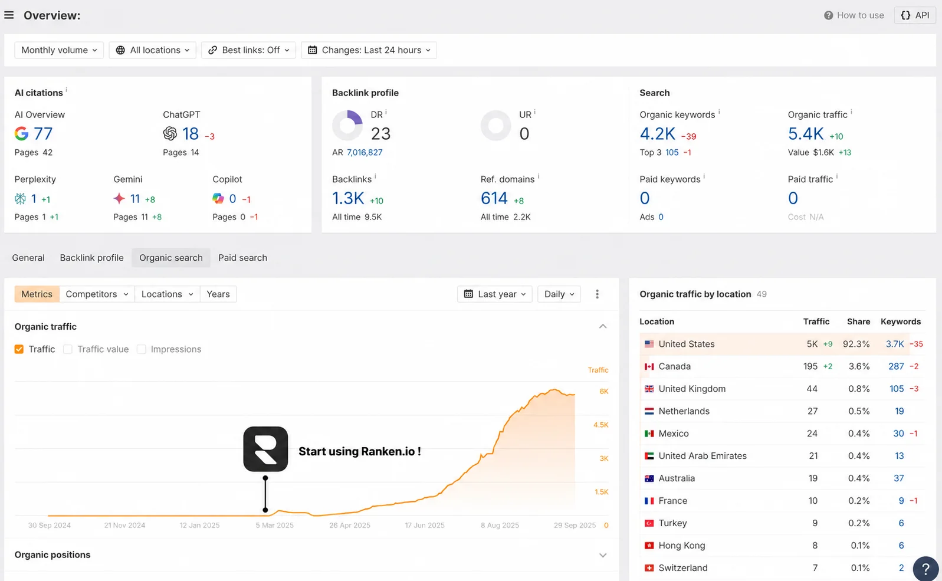Viewport: 942px width, 581px height.
Task: Enable the Traffic value checkbox
Action: 68,349
